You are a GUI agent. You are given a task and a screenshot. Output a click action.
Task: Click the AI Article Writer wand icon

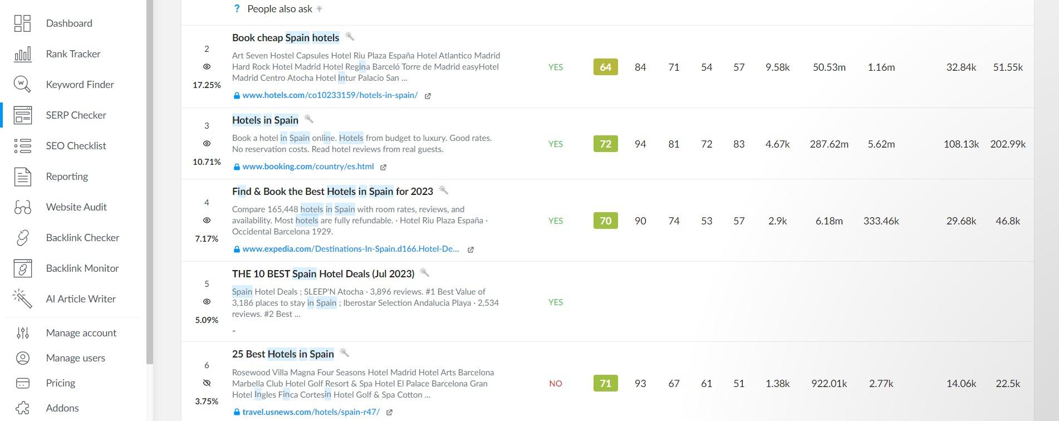22,299
